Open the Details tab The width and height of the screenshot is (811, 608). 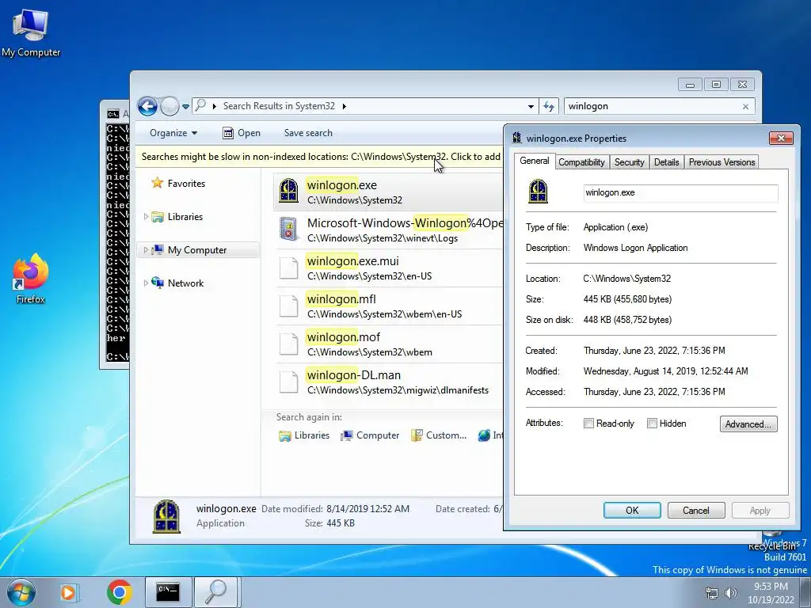[666, 162]
